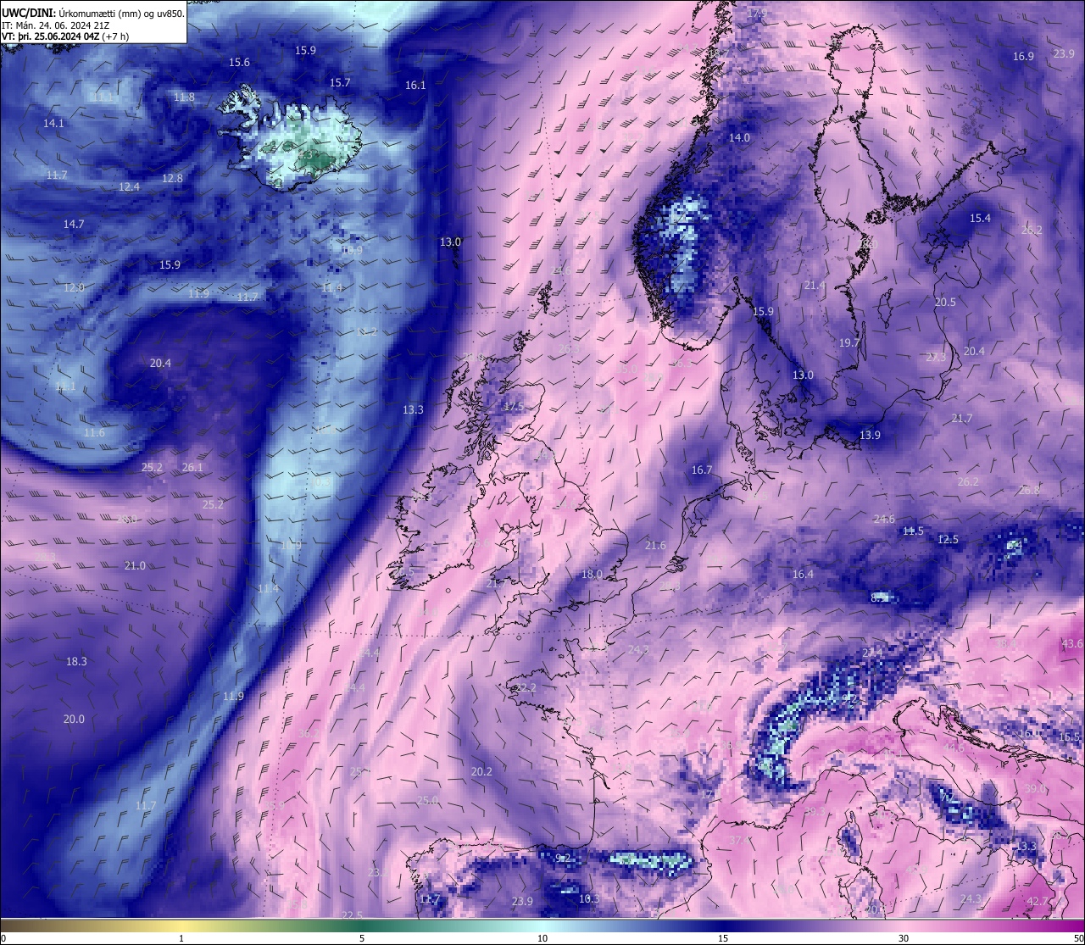Click the 10 label on the color scale
The image size is (1085, 945).
(x=542, y=938)
